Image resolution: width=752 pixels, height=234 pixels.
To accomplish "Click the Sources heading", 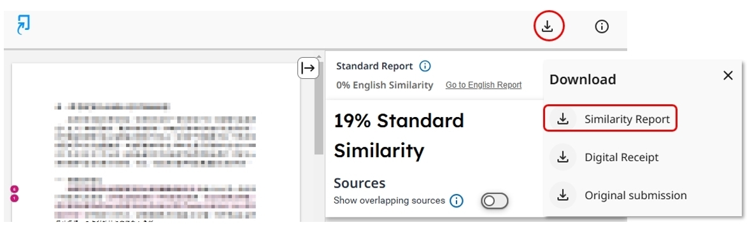I will pyautogui.click(x=360, y=182).
